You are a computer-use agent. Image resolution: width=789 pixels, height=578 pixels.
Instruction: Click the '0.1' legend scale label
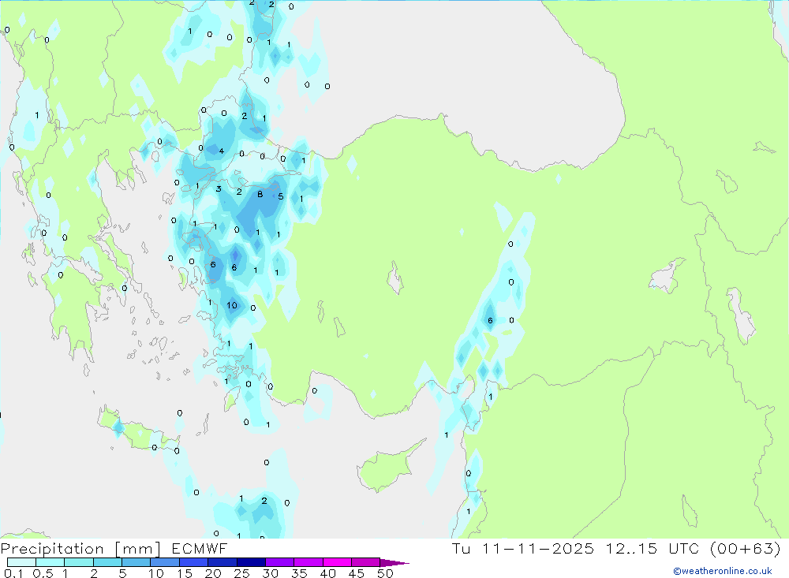13,573
